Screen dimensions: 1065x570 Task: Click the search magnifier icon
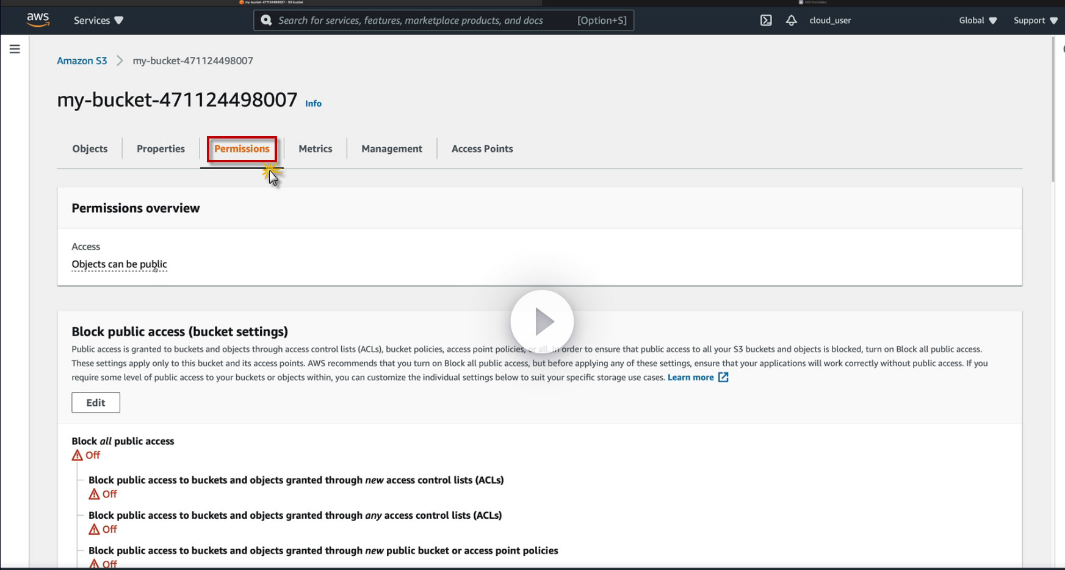pos(266,20)
